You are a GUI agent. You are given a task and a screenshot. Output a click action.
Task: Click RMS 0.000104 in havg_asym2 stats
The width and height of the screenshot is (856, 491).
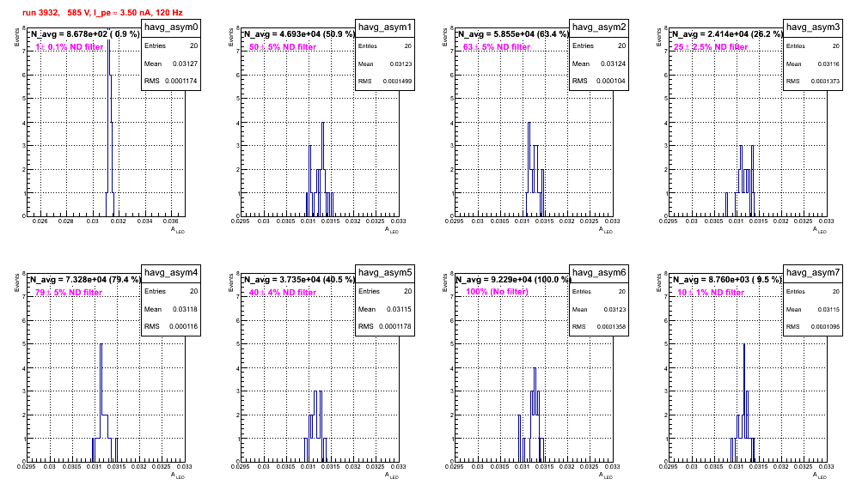click(x=599, y=81)
